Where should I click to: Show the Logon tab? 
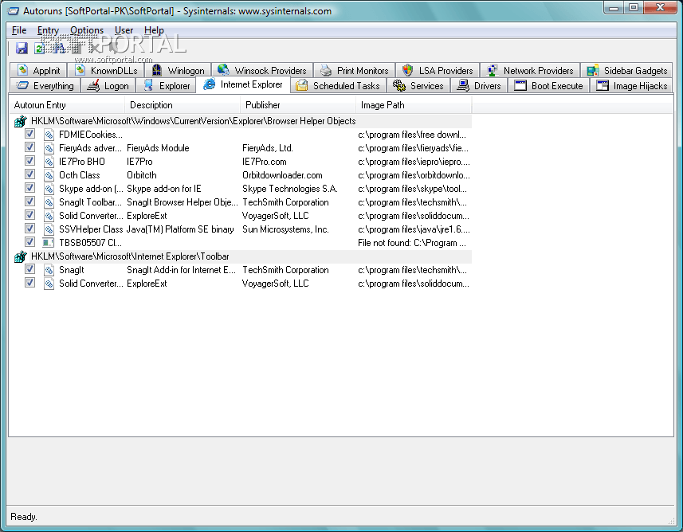[x=108, y=86]
